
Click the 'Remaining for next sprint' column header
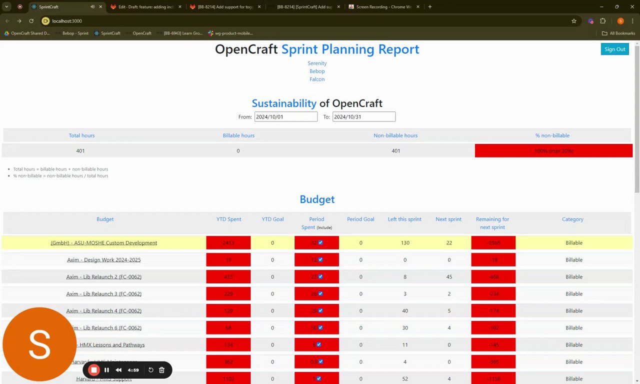(492, 223)
